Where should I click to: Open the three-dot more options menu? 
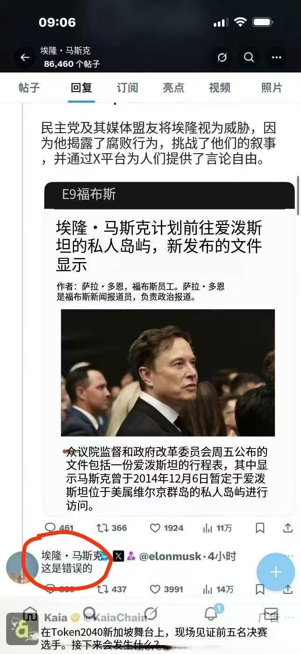277,57
